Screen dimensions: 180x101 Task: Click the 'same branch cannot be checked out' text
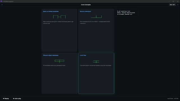(x=96, y=65)
